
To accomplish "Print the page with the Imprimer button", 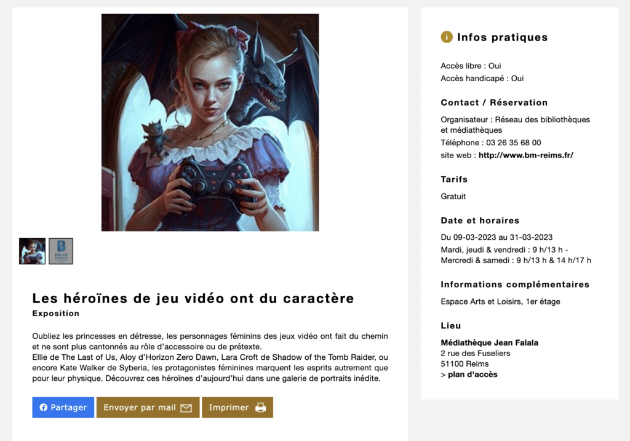I will click(x=237, y=407).
